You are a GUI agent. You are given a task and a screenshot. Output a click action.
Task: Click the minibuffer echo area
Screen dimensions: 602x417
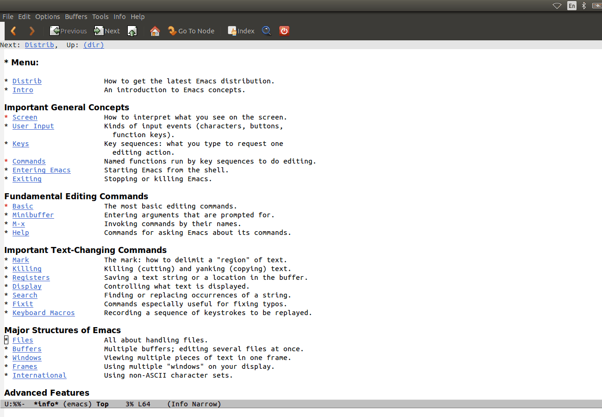pos(301,412)
